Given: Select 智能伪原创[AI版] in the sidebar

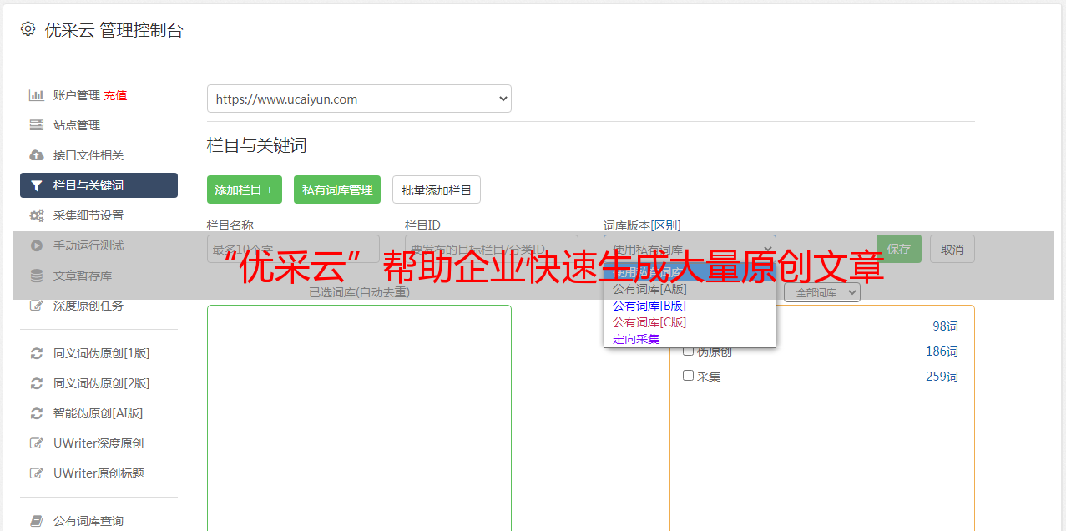Looking at the screenshot, I should [x=99, y=413].
